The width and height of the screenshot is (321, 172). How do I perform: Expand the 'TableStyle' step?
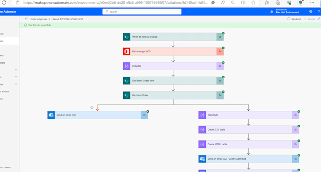coord(249,115)
